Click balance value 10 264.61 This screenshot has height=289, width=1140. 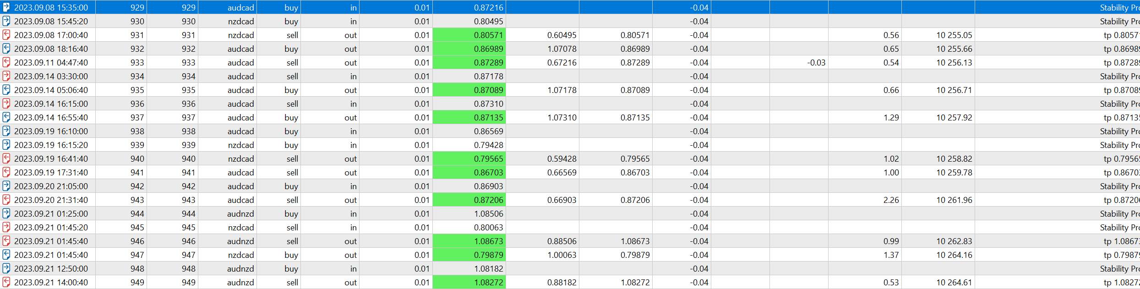954,283
